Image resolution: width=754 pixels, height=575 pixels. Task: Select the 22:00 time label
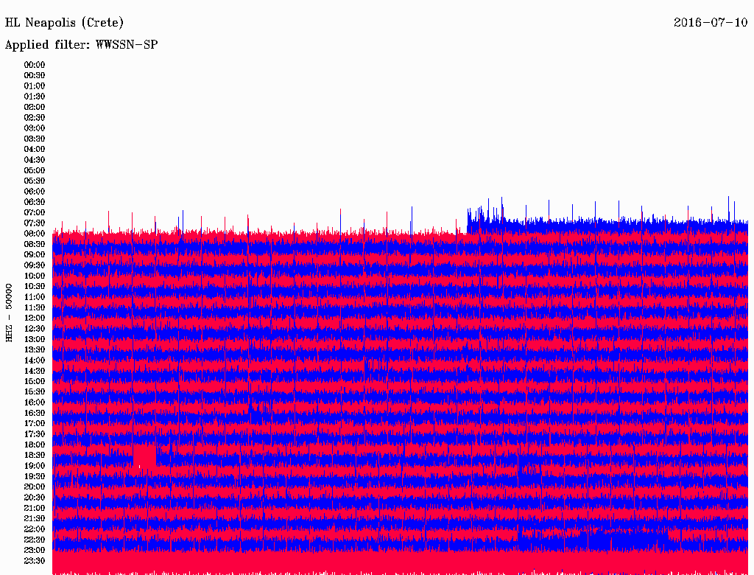pos(35,529)
